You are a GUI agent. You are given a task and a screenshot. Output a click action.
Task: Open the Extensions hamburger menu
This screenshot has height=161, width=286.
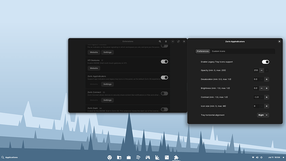click(x=166, y=41)
